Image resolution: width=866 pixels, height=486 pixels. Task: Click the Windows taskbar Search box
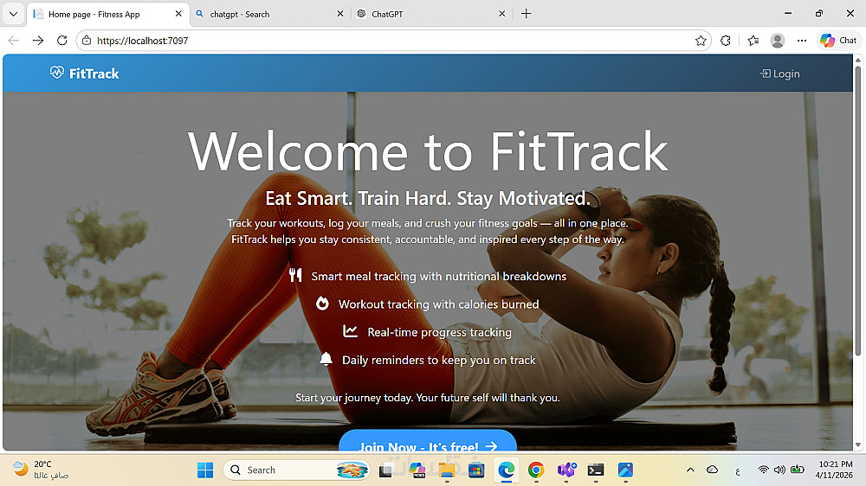296,470
